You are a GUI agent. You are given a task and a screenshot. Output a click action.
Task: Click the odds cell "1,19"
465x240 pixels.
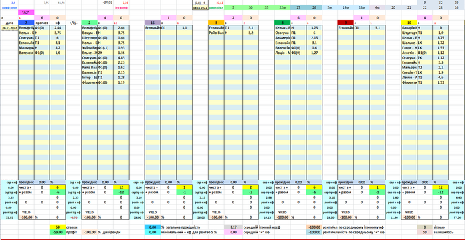click(121, 82)
